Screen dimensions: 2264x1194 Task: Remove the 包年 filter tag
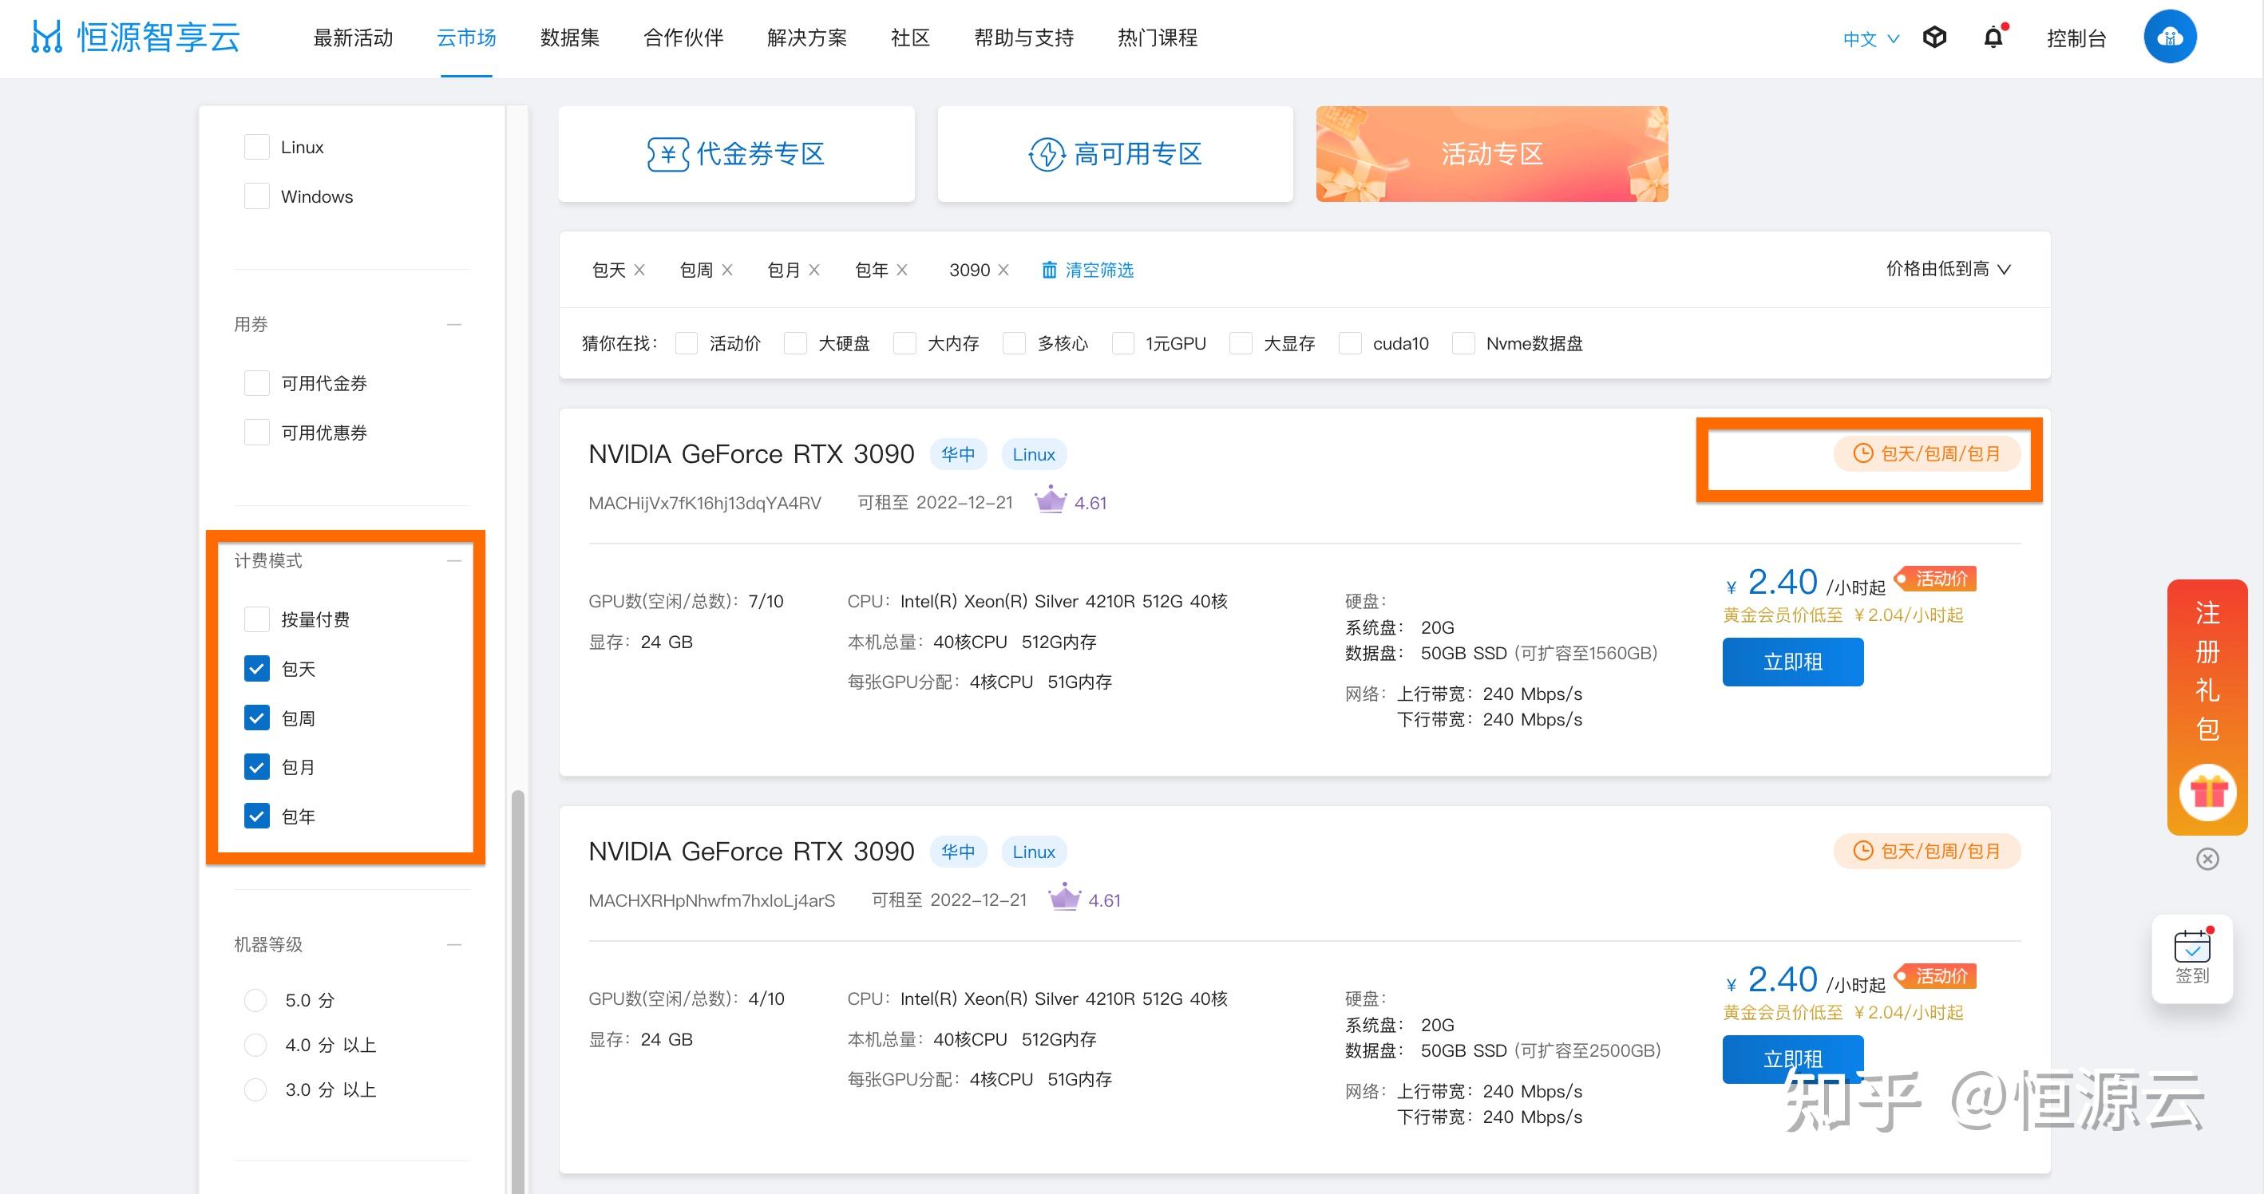(x=902, y=270)
